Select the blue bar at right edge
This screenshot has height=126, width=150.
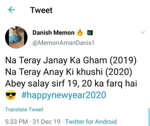(149, 117)
